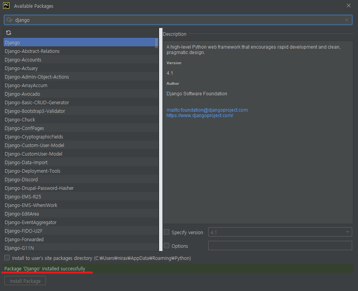This screenshot has height=291, width=358.
Task: Close the Available Packages dialog
Action: pos(348,5)
